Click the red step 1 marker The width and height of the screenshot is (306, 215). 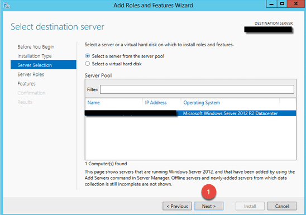209,192
